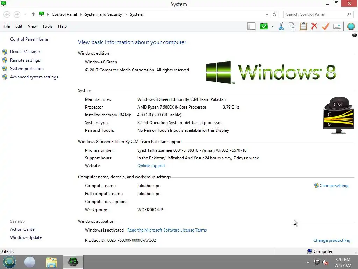Open the Help menu
Screen dimensions: 358x269
pyautogui.click(x=62, y=26)
